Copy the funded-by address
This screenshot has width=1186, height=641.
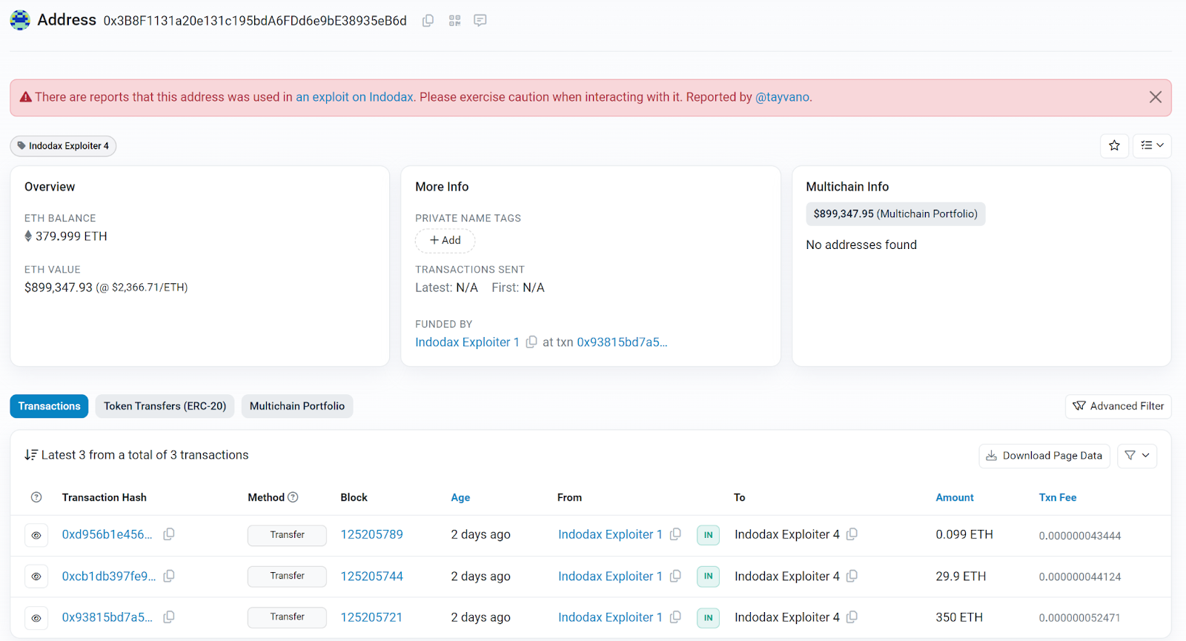(x=531, y=342)
